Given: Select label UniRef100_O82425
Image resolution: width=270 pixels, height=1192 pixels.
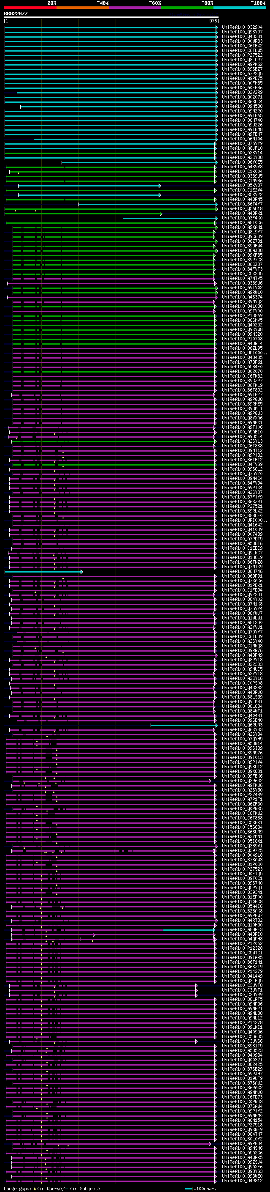Looking at the screenshot, I should pyautogui.click(x=242, y=1064).
